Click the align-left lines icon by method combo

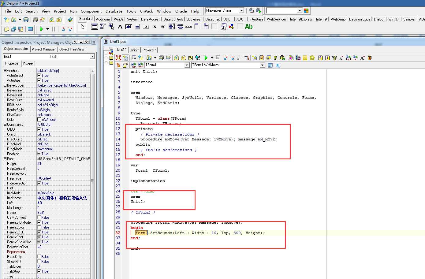tap(270, 65)
